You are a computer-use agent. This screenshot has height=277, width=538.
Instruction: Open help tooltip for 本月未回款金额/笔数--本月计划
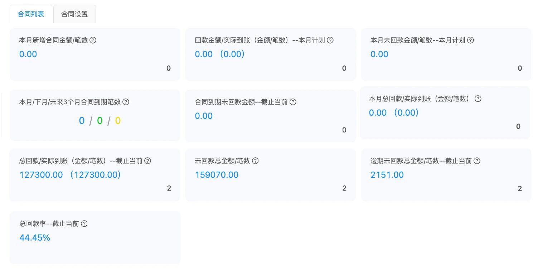tap(470, 40)
